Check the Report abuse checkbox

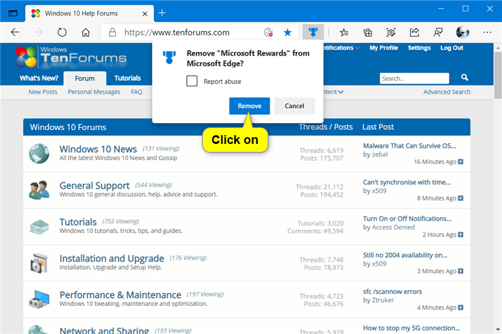pyautogui.click(x=192, y=81)
